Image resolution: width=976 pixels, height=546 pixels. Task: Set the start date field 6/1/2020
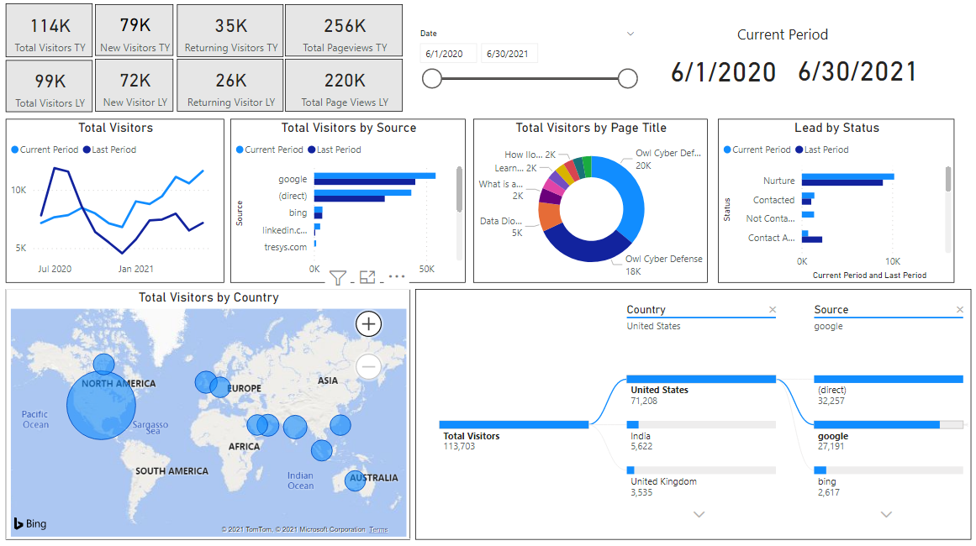point(448,54)
